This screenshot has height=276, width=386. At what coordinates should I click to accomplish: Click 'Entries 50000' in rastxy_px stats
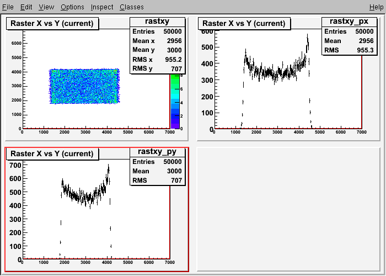pyautogui.click(x=349, y=31)
